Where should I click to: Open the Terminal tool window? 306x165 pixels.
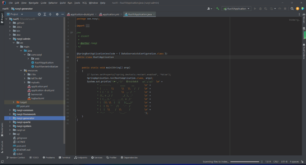point(64,158)
